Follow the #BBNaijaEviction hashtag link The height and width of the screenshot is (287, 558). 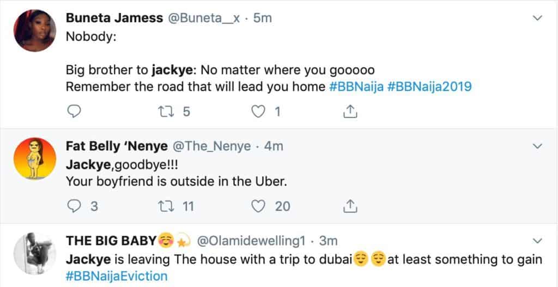(117, 275)
